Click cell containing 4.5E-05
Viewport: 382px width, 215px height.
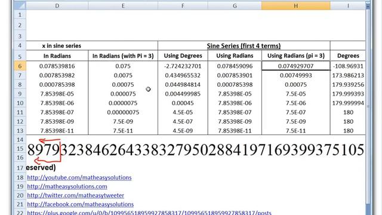[183, 112]
